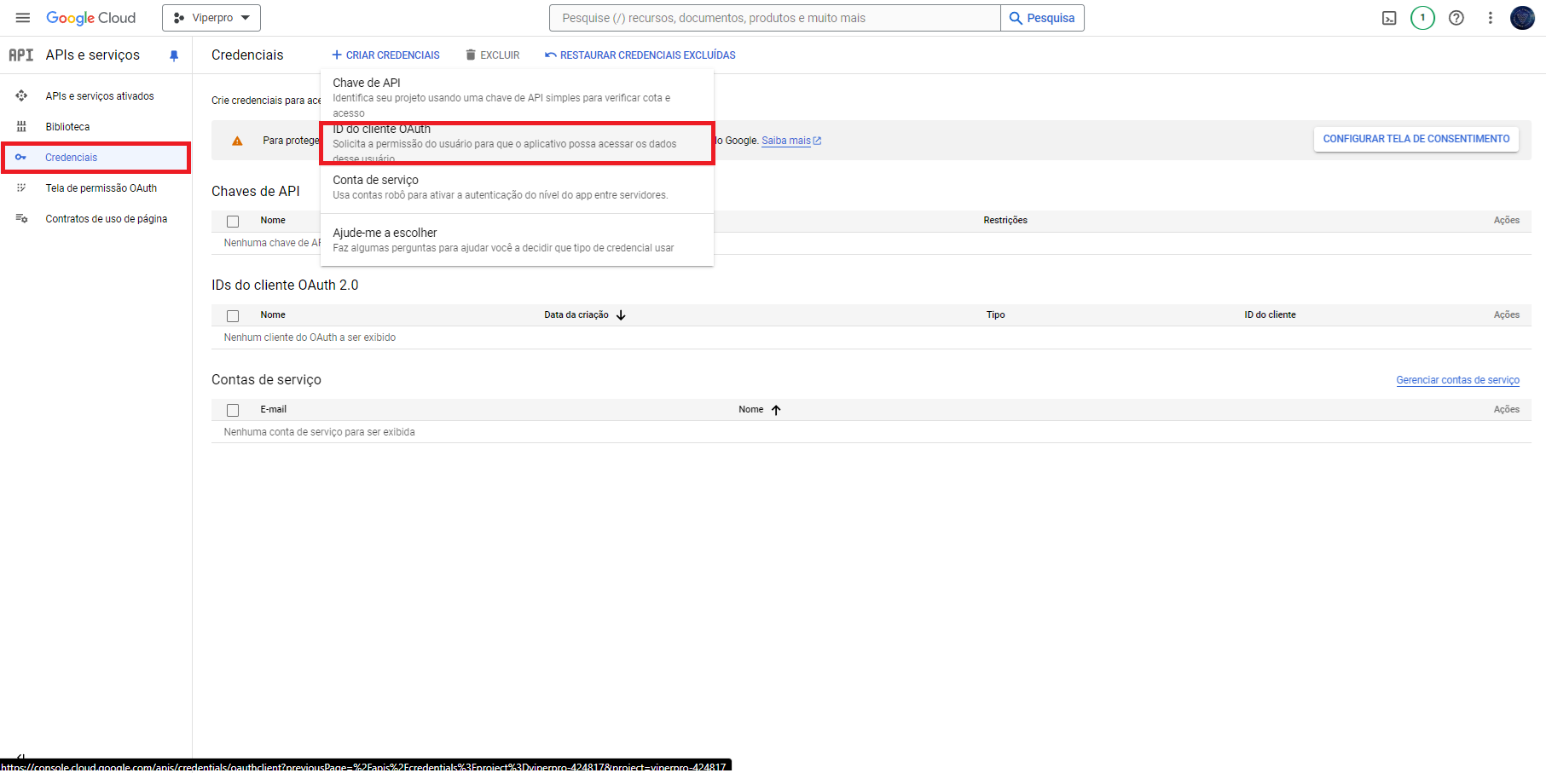Unpin APIs e serviços with pin icon
This screenshot has width=1546, height=773.
(x=174, y=55)
